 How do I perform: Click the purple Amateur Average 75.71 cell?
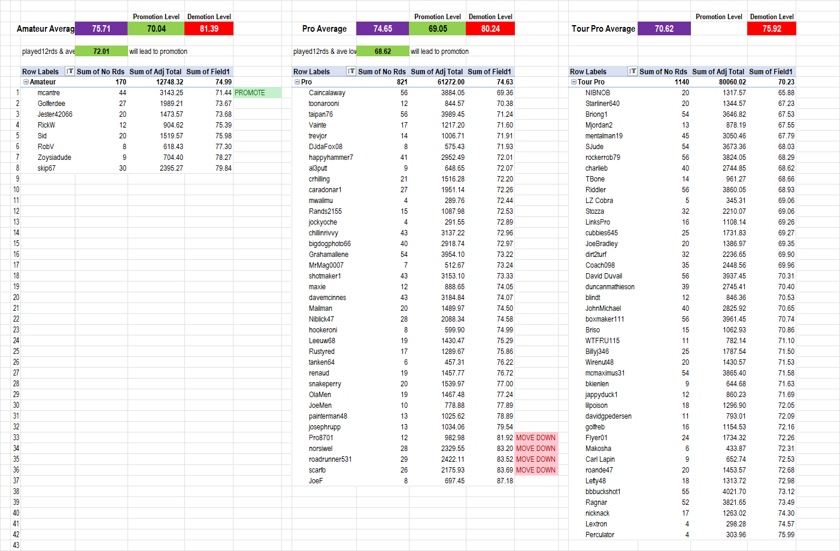pyautogui.click(x=101, y=29)
